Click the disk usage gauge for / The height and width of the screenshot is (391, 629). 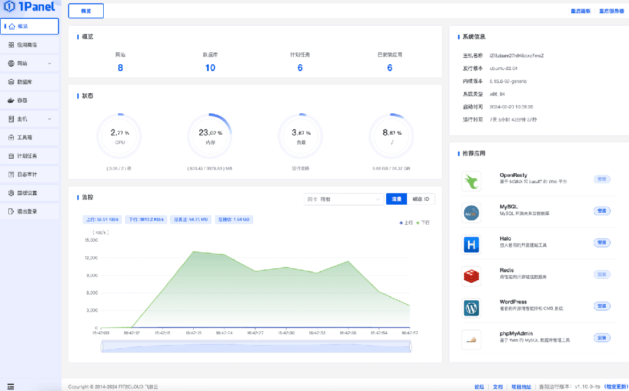click(391, 136)
